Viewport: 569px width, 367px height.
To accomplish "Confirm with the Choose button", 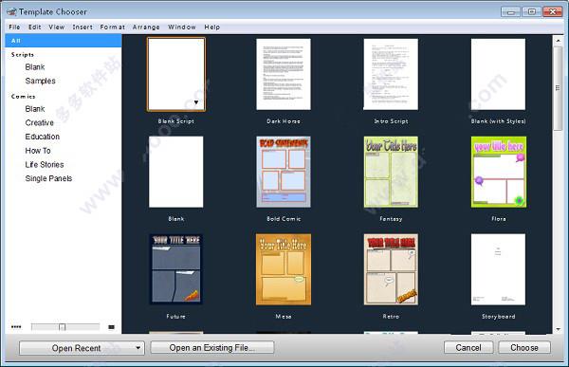I will tap(524, 347).
